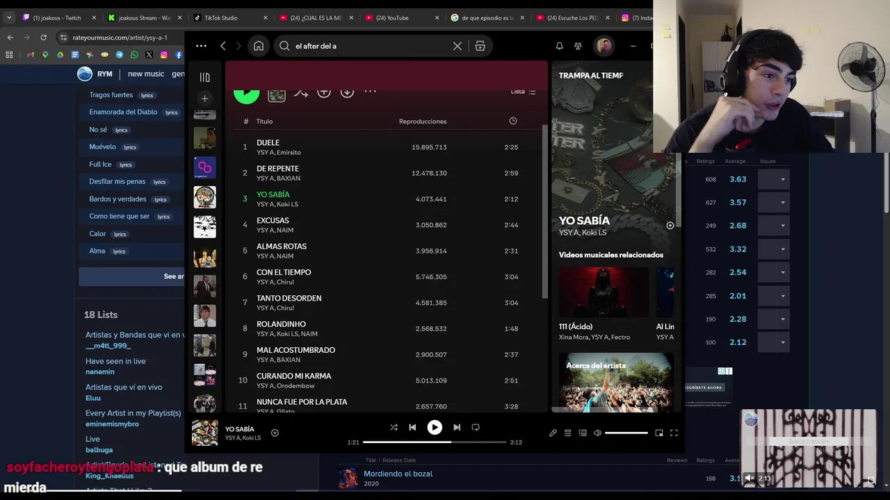The width and height of the screenshot is (890, 500).
Task: Open 'Have seen in live' list link
Action: pos(115,361)
